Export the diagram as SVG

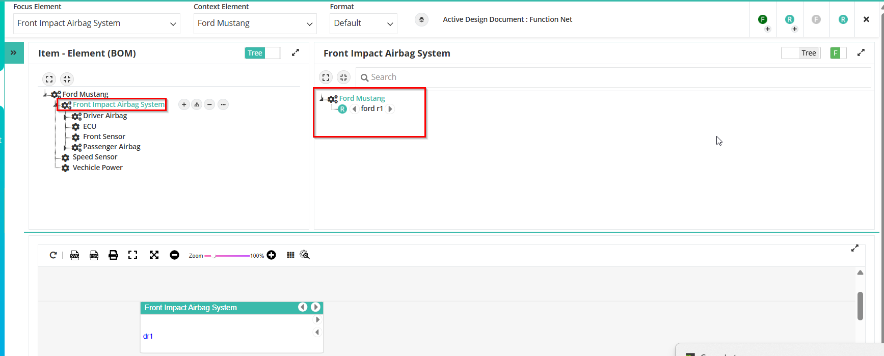click(74, 255)
